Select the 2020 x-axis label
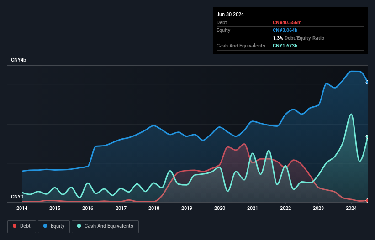The width and height of the screenshot is (375, 240). (220, 209)
